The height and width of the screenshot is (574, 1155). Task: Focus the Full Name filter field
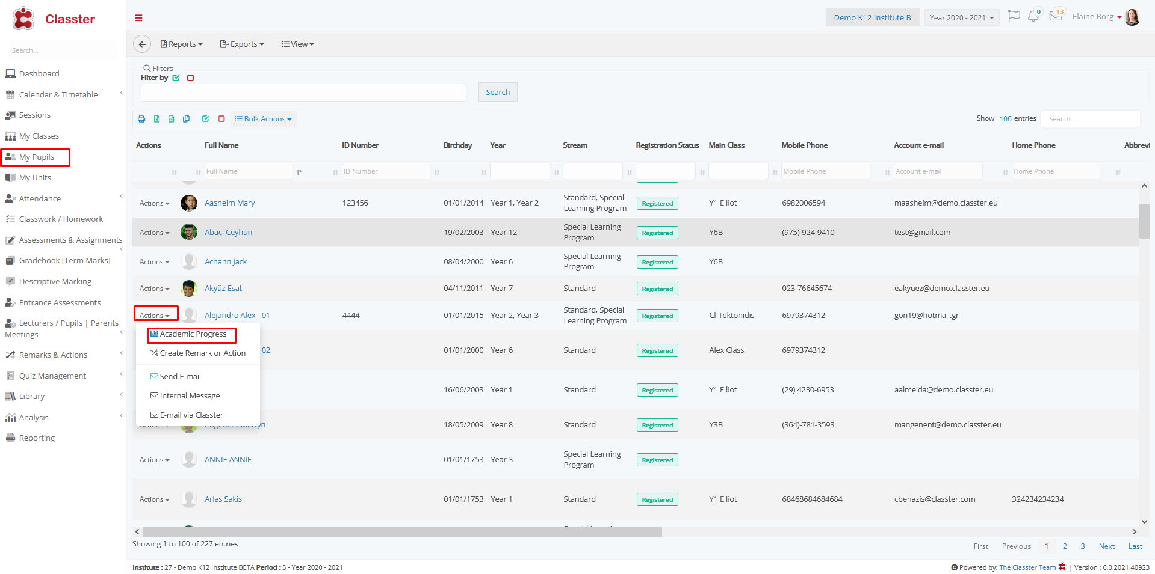249,172
